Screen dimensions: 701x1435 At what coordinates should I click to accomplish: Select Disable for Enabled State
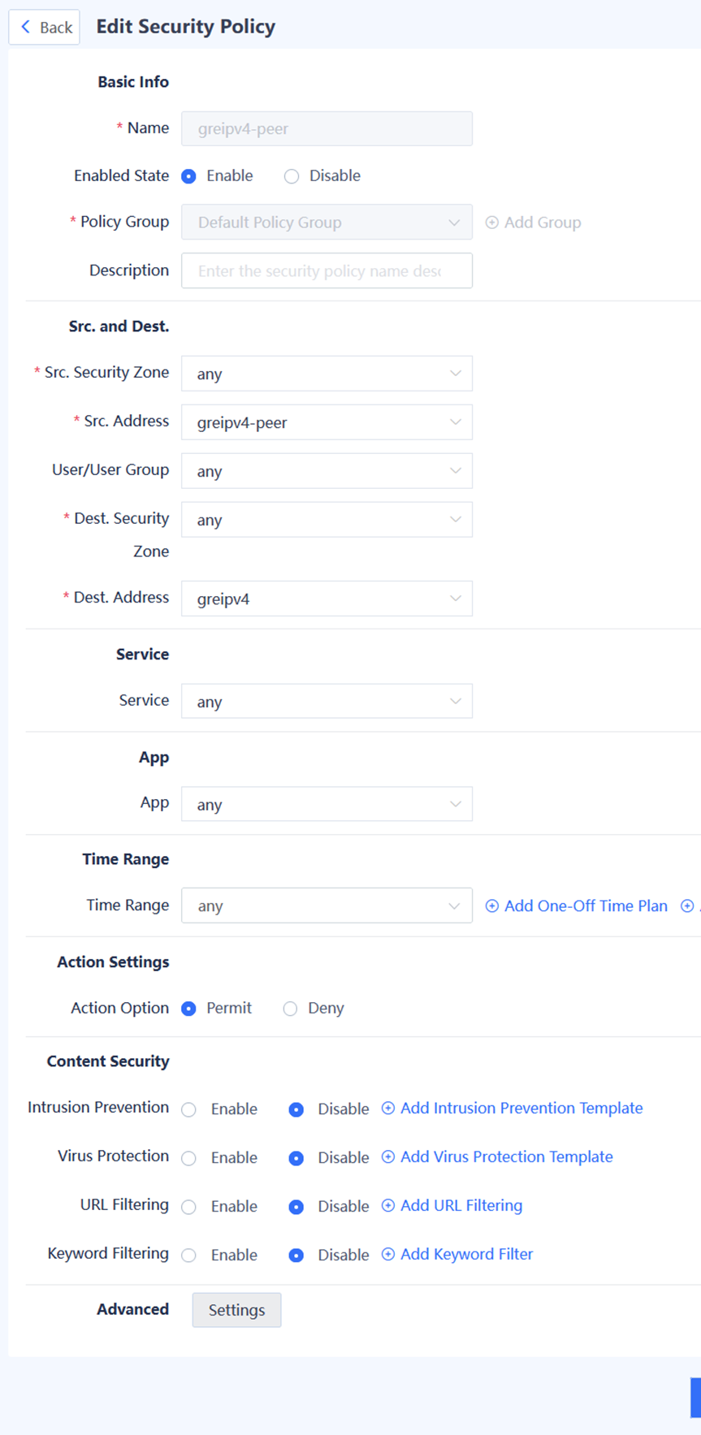point(292,176)
